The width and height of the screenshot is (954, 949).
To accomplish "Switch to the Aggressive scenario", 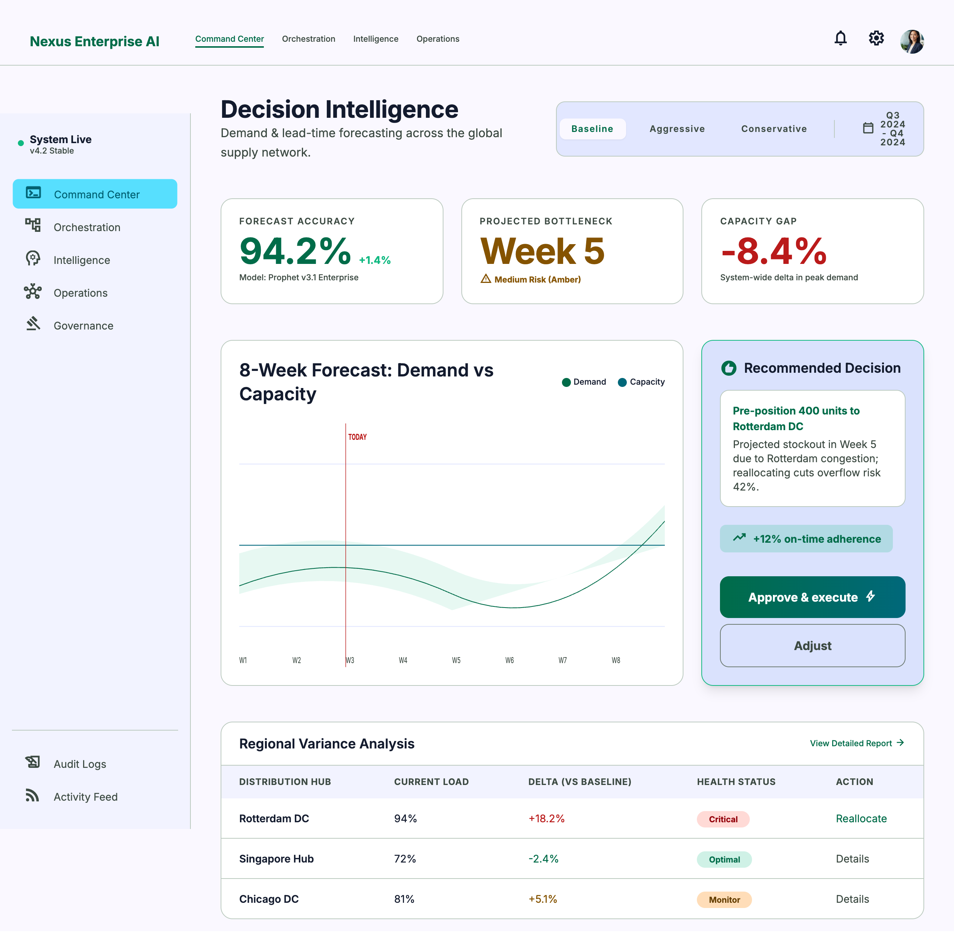I will pos(676,129).
